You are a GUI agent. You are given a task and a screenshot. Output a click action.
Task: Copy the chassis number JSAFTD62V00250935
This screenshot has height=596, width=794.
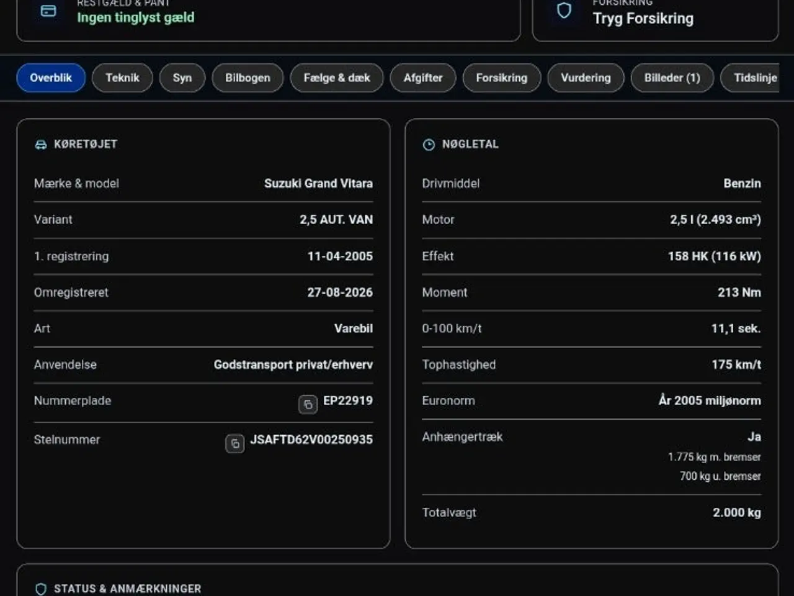point(234,443)
